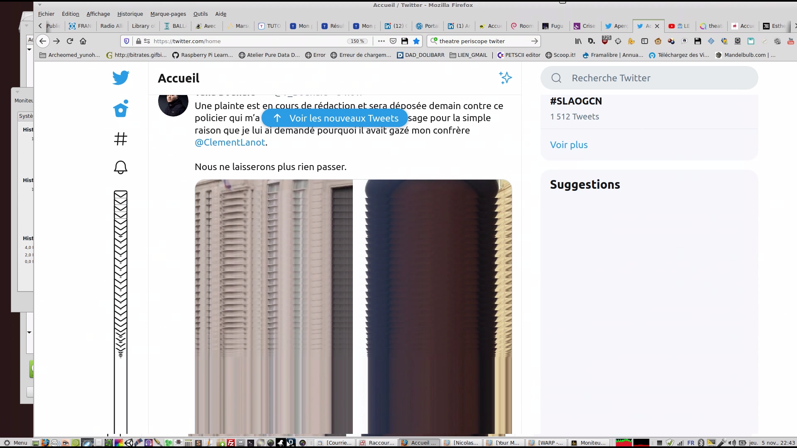The height and width of the screenshot is (448, 797).
Task: Click Voir les nouveaux Tweets button
Action: pos(335,118)
